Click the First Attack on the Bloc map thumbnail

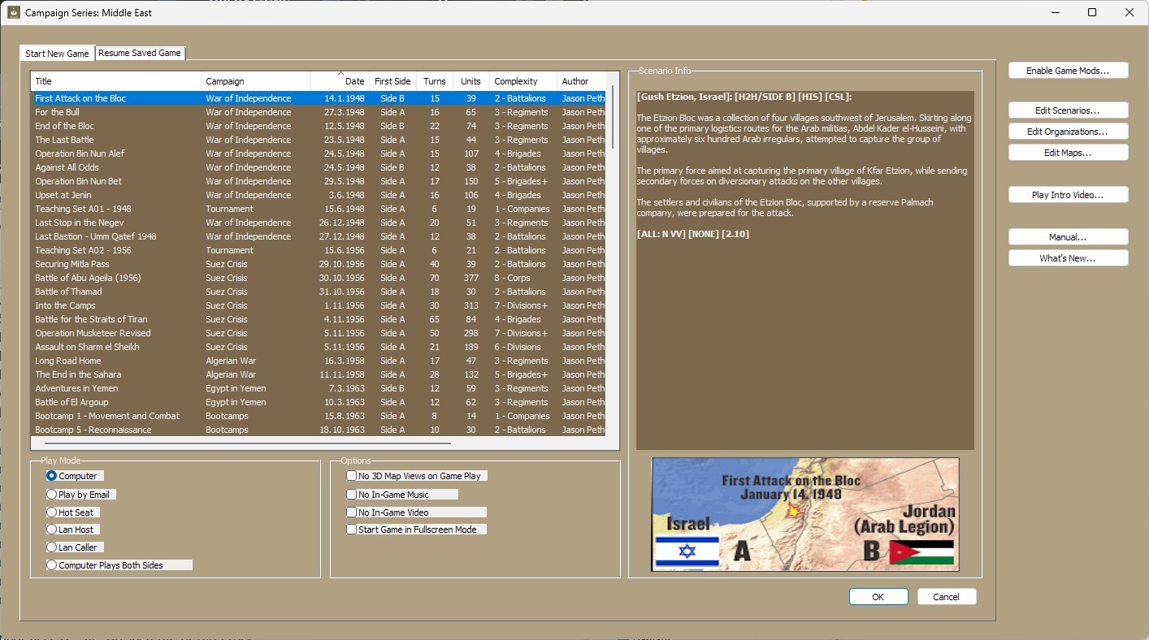[x=805, y=514]
